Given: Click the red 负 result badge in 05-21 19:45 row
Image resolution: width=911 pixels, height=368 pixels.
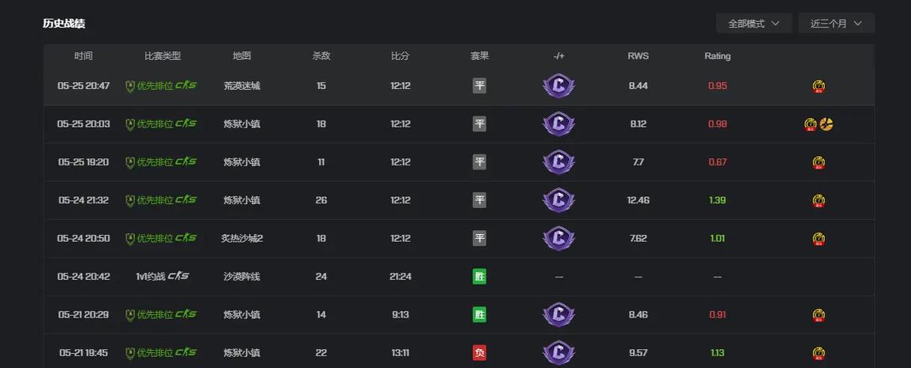Looking at the screenshot, I should 479,353.
